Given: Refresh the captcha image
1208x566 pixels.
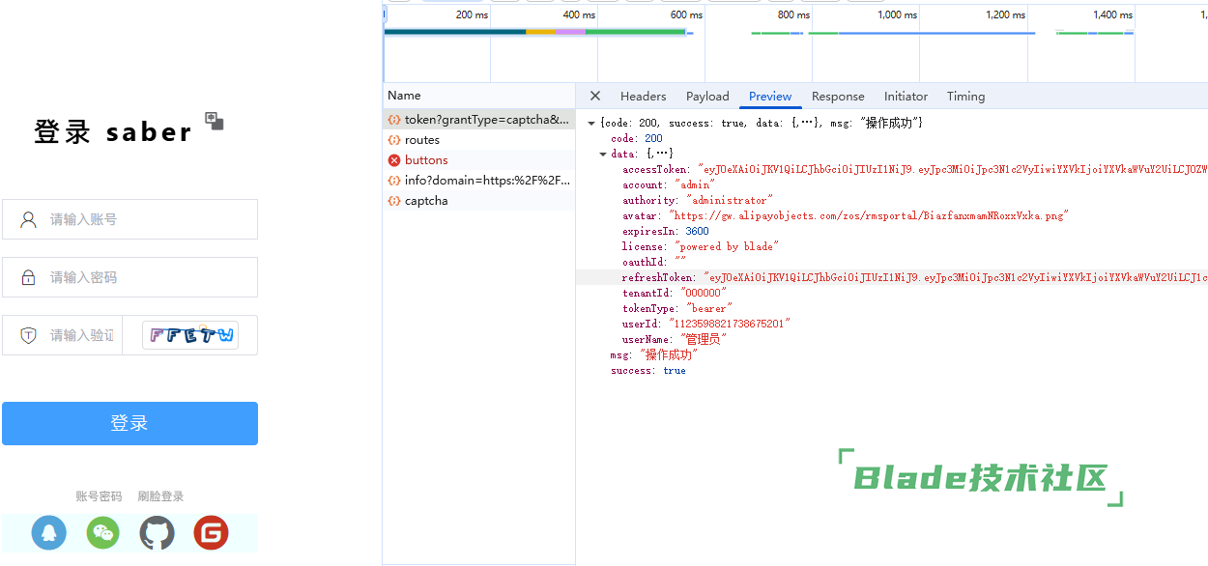Looking at the screenshot, I should 190,335.
